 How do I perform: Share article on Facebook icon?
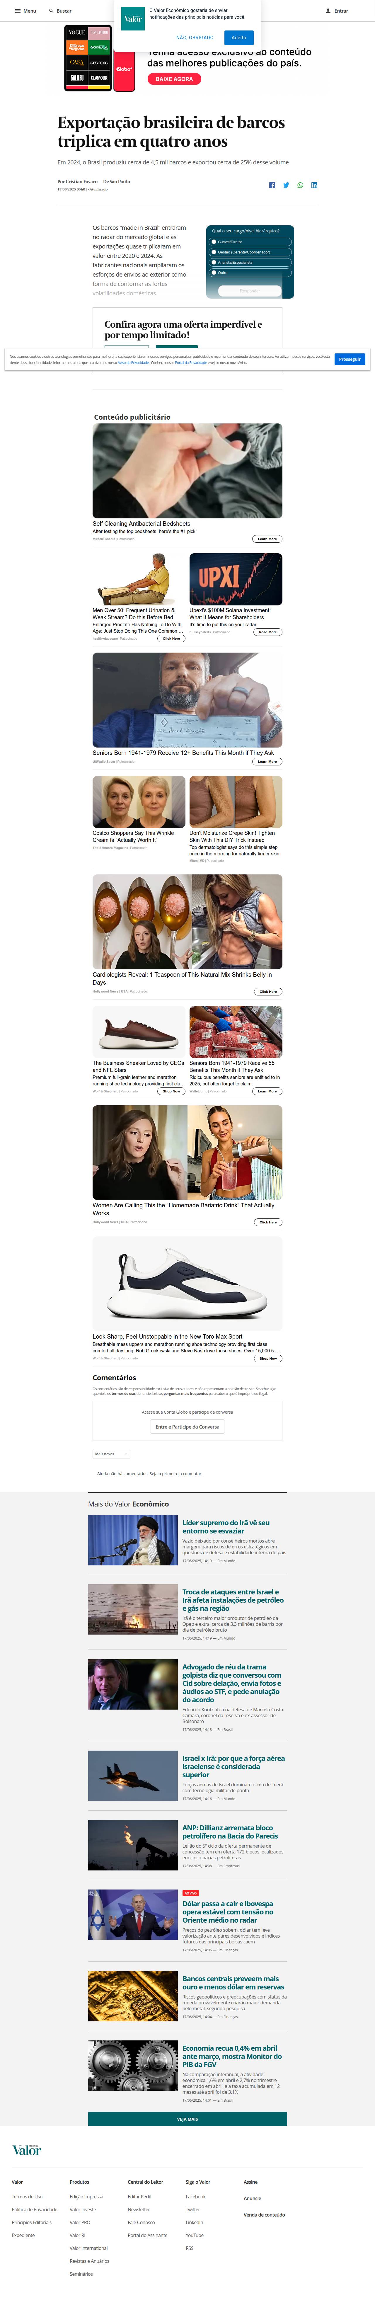point(272,185)
